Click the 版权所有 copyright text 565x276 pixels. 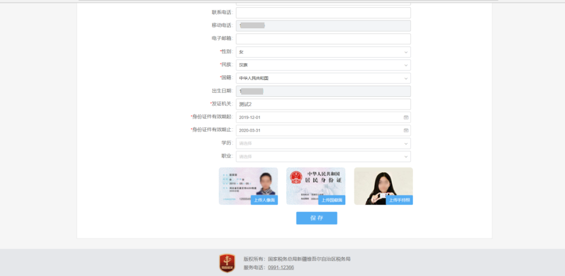pyautogui.click(x=297, y=259)
